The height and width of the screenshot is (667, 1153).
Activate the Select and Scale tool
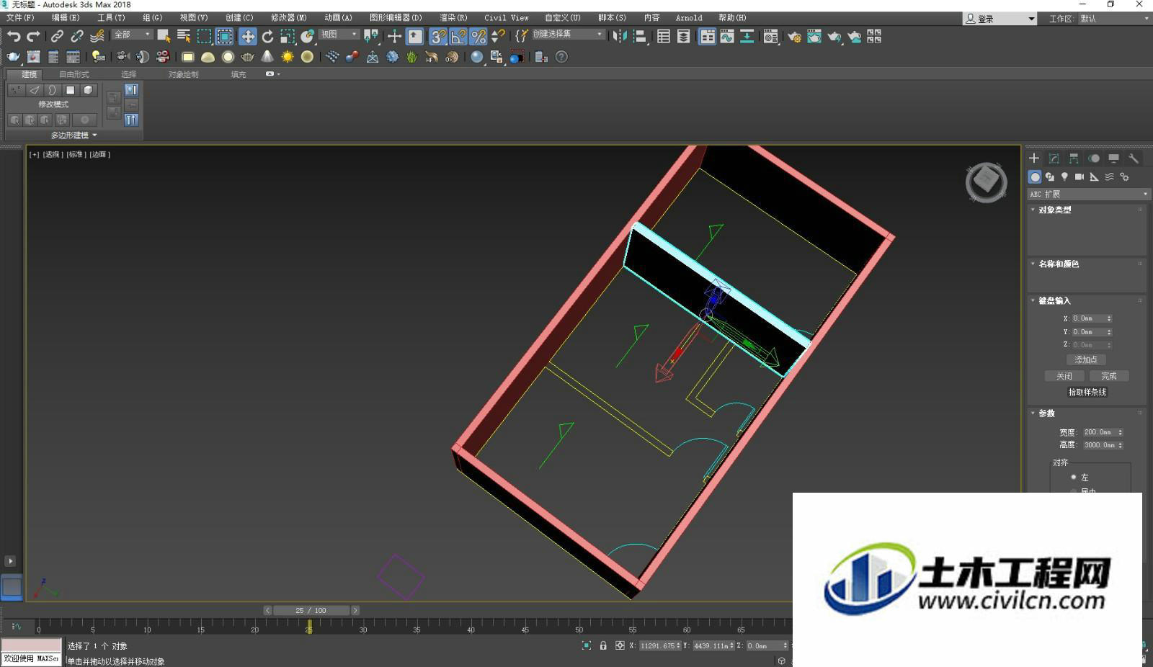[288, 36]
